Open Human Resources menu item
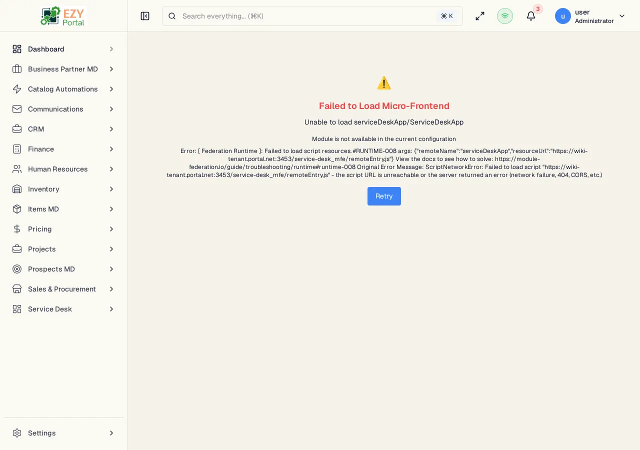The height and width of the screenshot is (450, 640). coord(63,169)
